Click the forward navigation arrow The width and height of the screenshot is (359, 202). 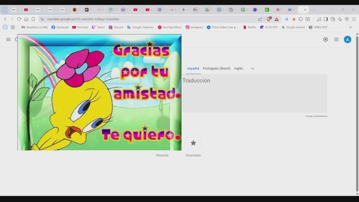[x=12, y=19]
